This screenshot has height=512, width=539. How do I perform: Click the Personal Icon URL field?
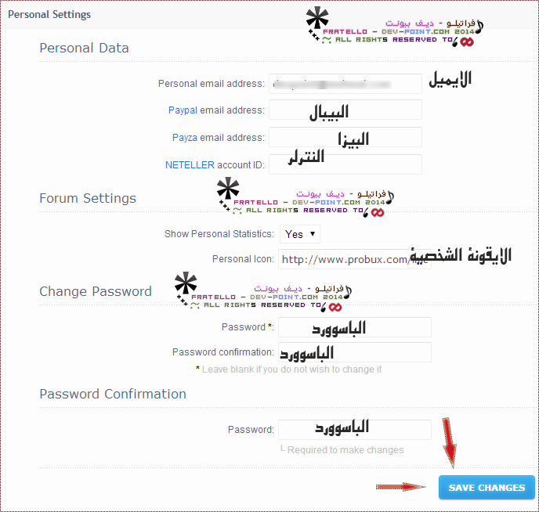(x=354, y=258)
